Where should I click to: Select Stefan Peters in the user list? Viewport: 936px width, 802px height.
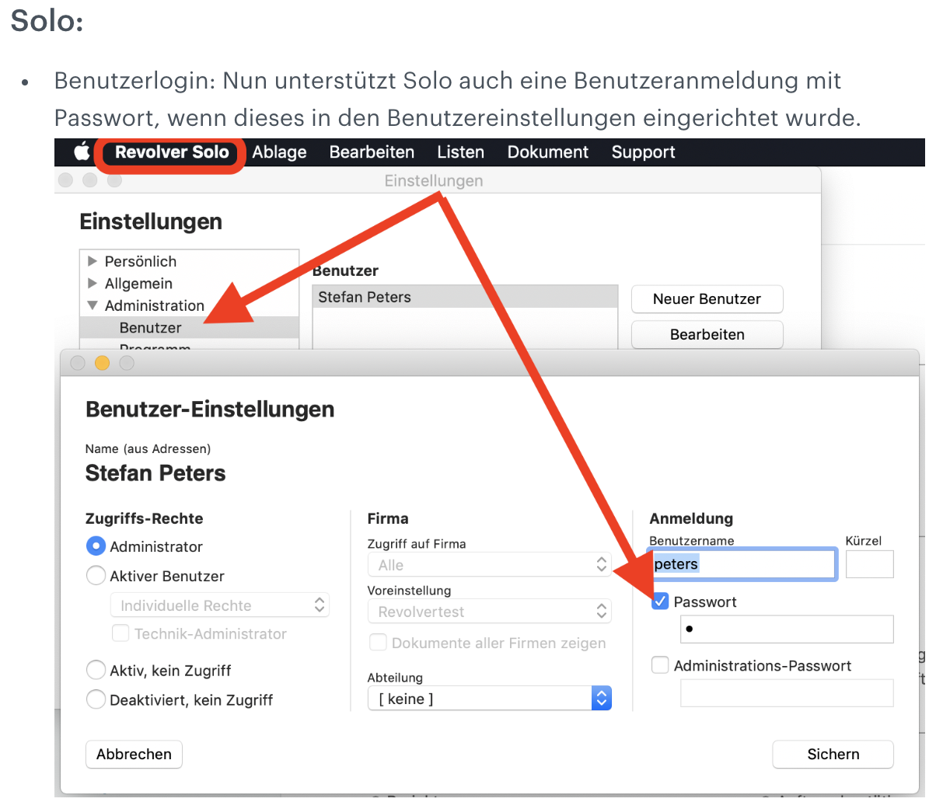(365, 297)
